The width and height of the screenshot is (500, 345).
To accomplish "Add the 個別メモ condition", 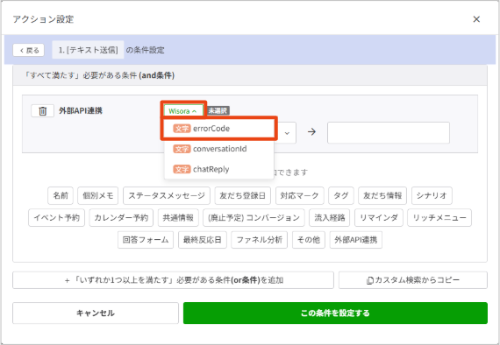I will [x=98, y=195].
